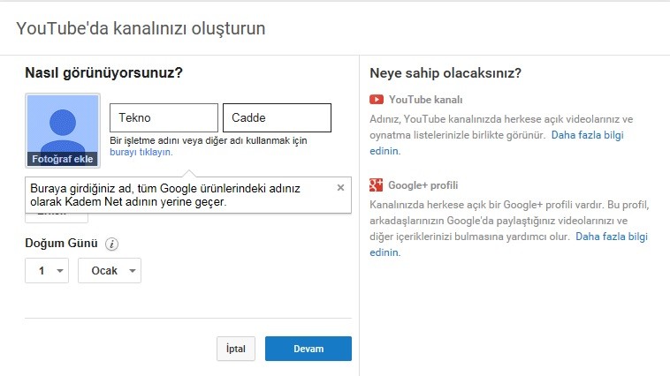Image resolution: width=670 pixels, height=376 pixels.
Task: Click the Nasıl görünüyorsunuz? heading
Action: 103,72
